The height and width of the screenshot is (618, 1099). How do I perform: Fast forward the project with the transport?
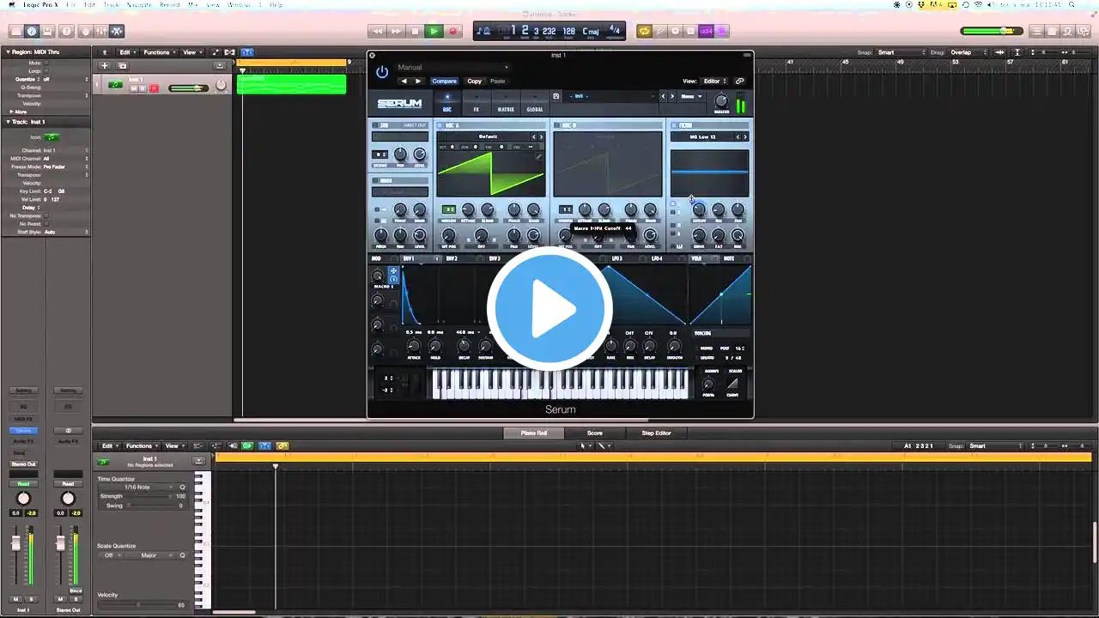click(396, 32)
